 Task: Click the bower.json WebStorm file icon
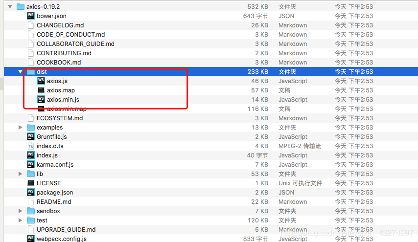point(31,16)
